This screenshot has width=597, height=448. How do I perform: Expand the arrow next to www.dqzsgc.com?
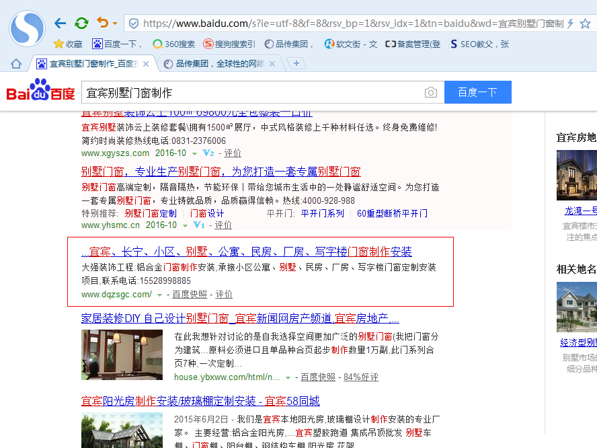(x=158, y=294)
